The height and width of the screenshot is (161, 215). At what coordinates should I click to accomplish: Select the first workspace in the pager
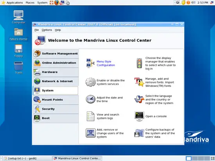click(x=189, y=158)
